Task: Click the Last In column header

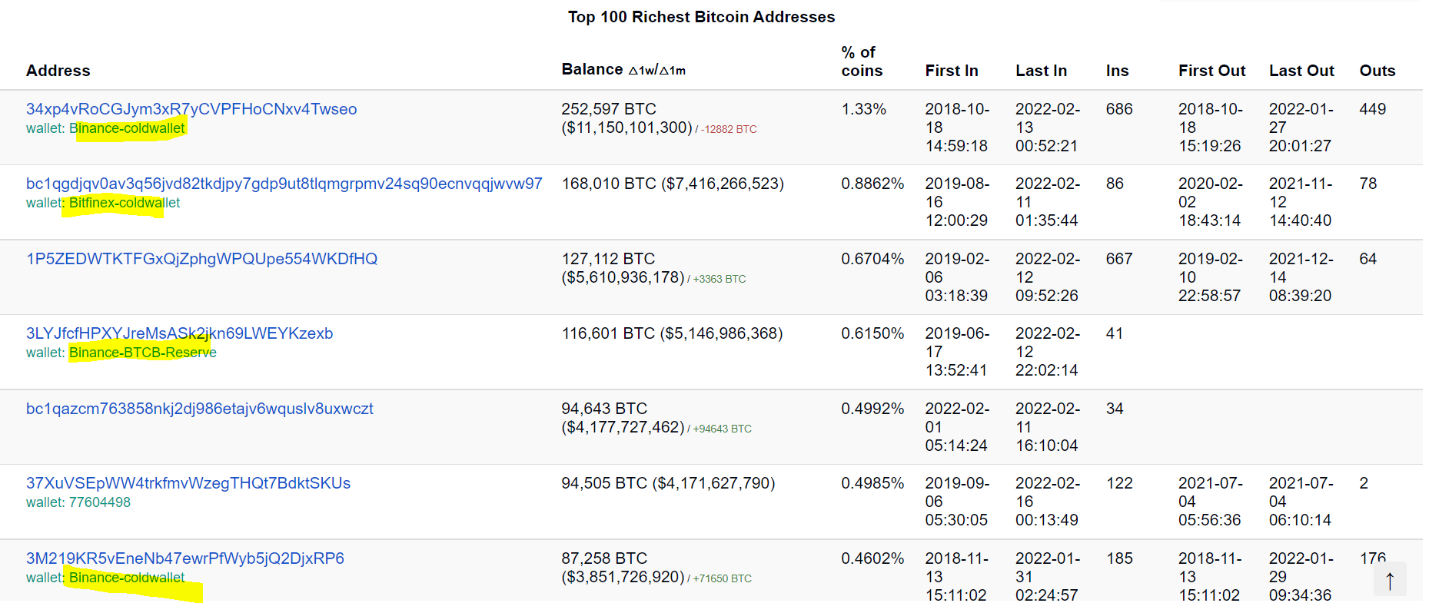Action: 1041,71
